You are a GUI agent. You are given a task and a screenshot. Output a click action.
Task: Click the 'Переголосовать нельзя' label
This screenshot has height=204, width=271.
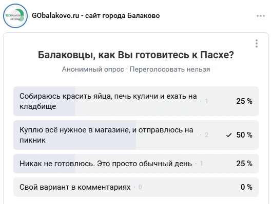170,70
